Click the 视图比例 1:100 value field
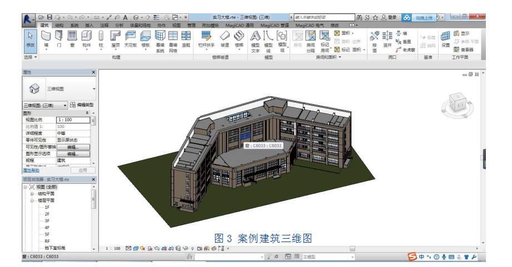This screenshot has height=267, width=512. pos(73,120)
